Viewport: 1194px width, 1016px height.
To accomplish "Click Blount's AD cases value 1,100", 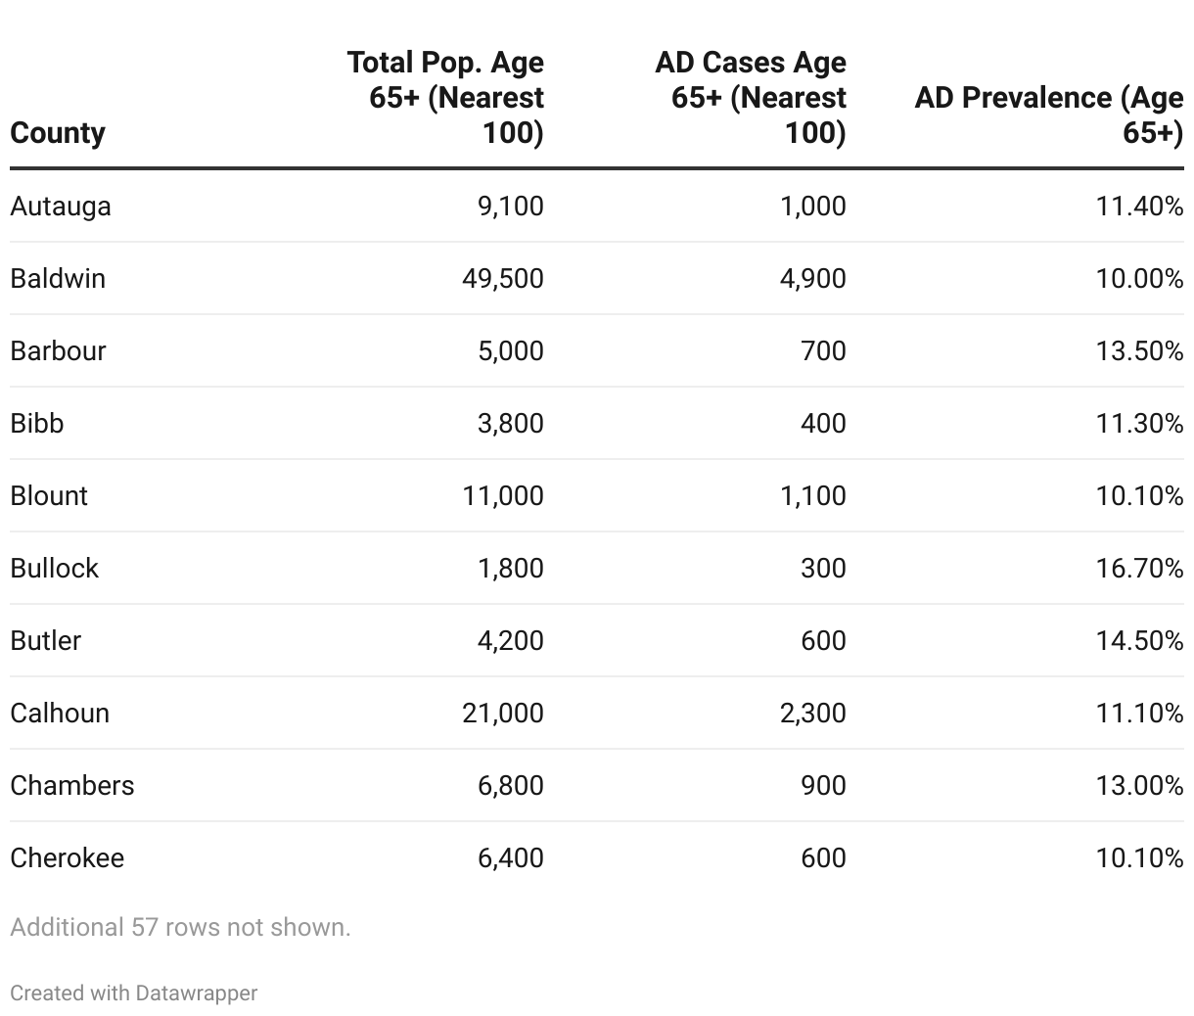I will 813,496.
